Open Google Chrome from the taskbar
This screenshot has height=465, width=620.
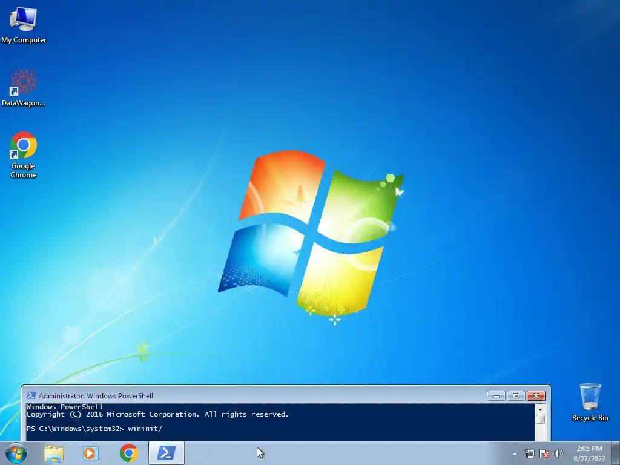click(x=128, y=453)
